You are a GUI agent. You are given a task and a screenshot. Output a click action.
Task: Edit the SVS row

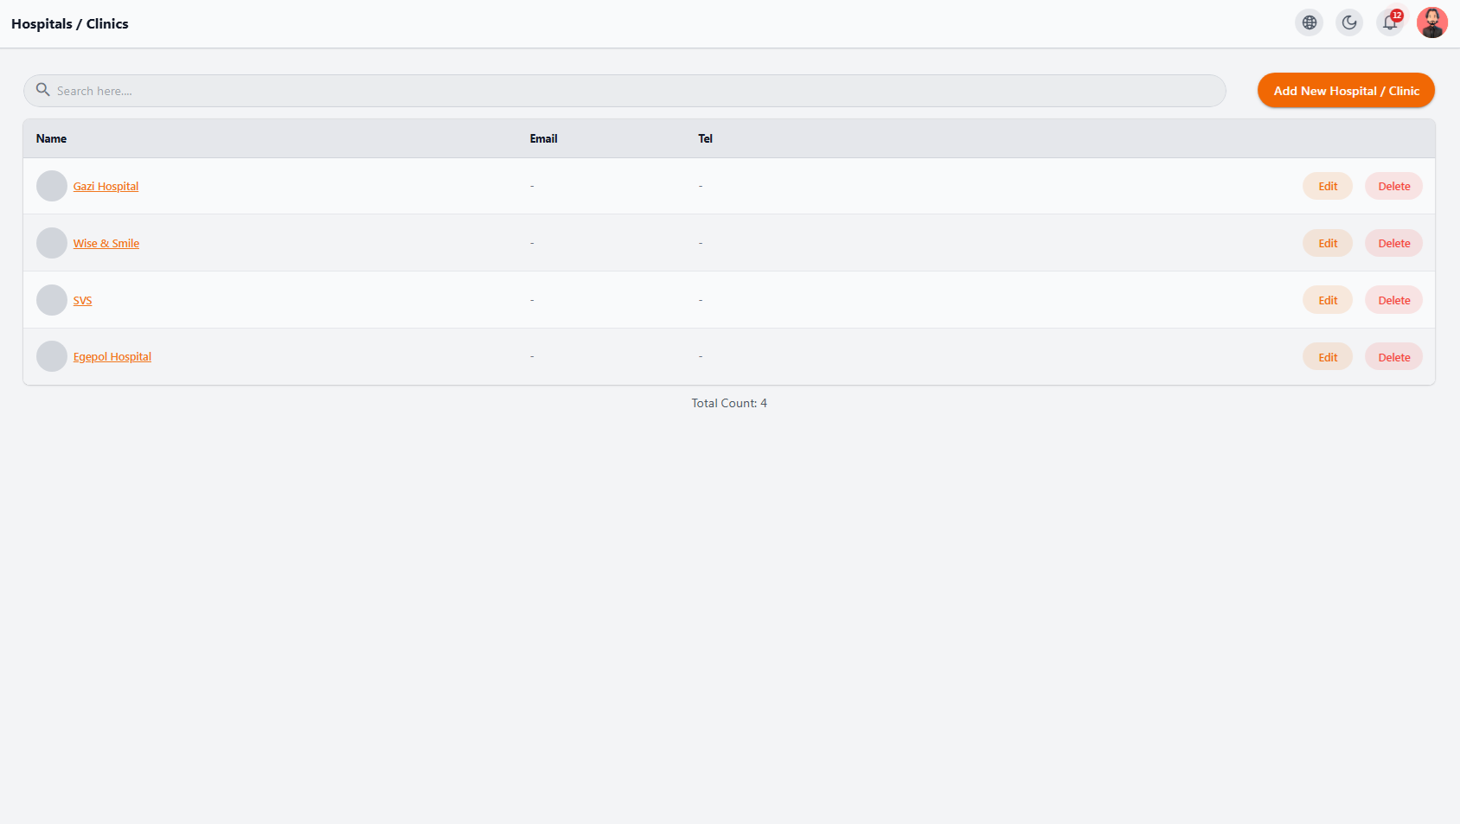click(1328, 300)
